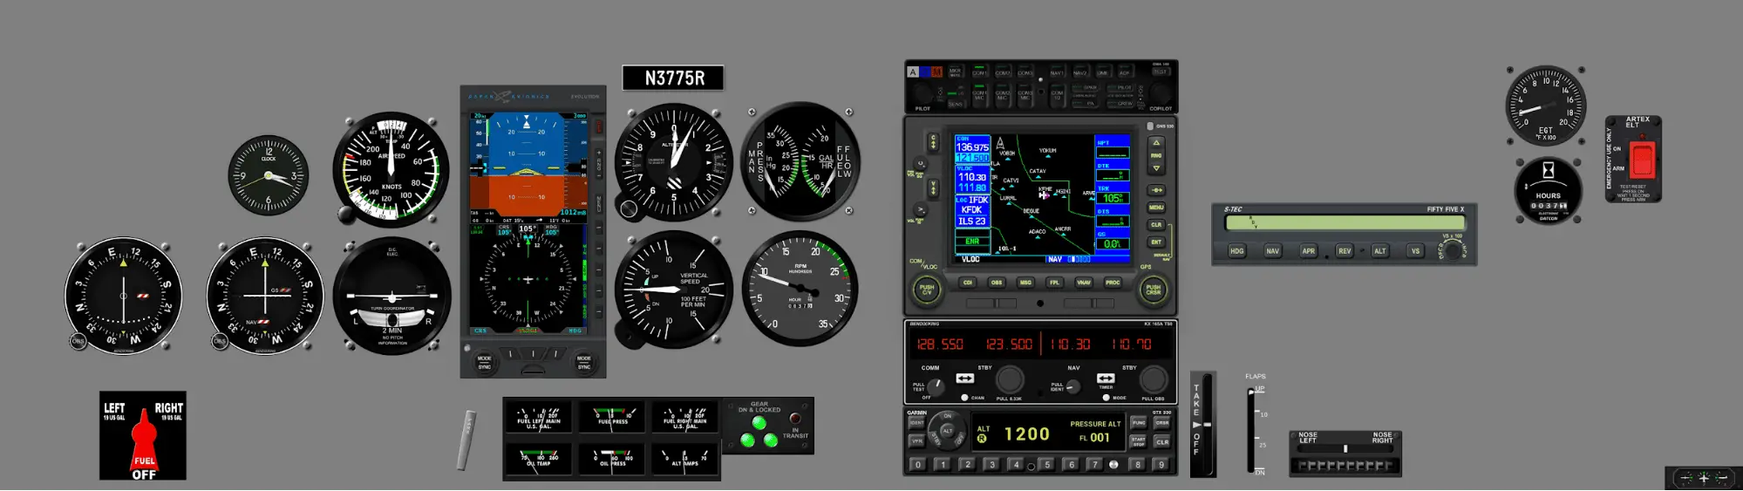
Task: Click the START STOP button on the transponder
Action: coord(1139,441)
